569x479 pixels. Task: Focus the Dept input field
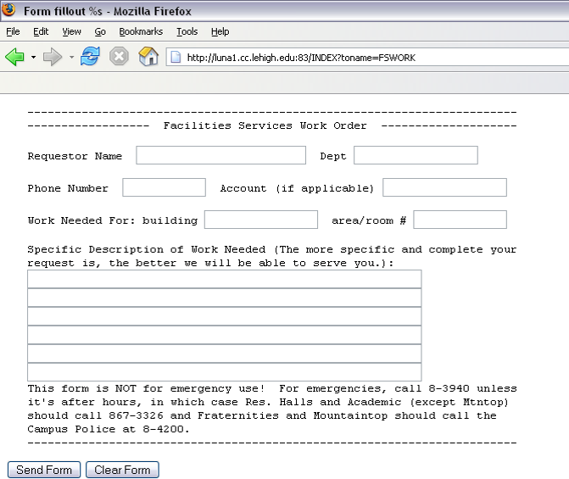[x=416, y=155]
